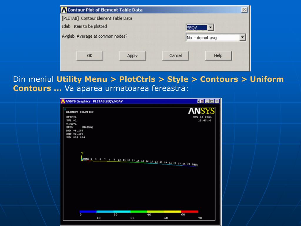Click the ANSYS icon in Graphics window title bar

pos(63,101)
